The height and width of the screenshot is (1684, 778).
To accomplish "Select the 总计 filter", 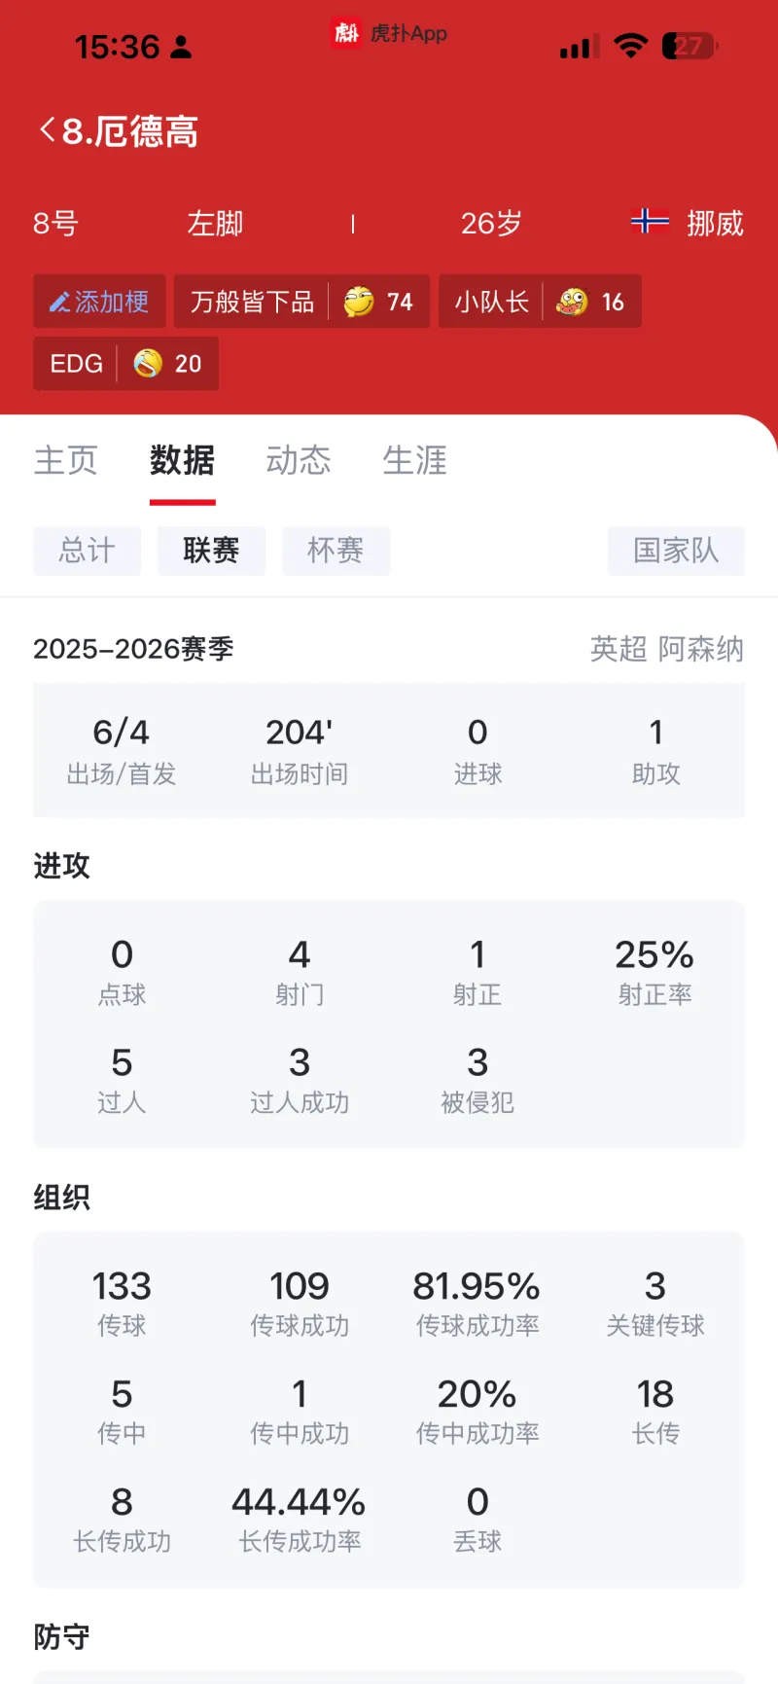I will (x=88, y=551).
